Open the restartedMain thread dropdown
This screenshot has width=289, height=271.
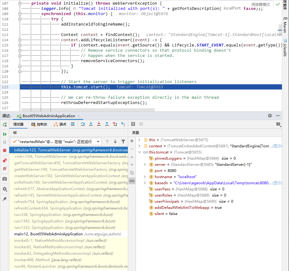point(56,142)
